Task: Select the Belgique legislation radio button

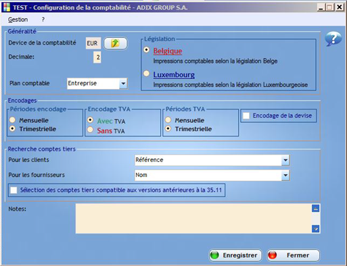Action: point(147,49)
